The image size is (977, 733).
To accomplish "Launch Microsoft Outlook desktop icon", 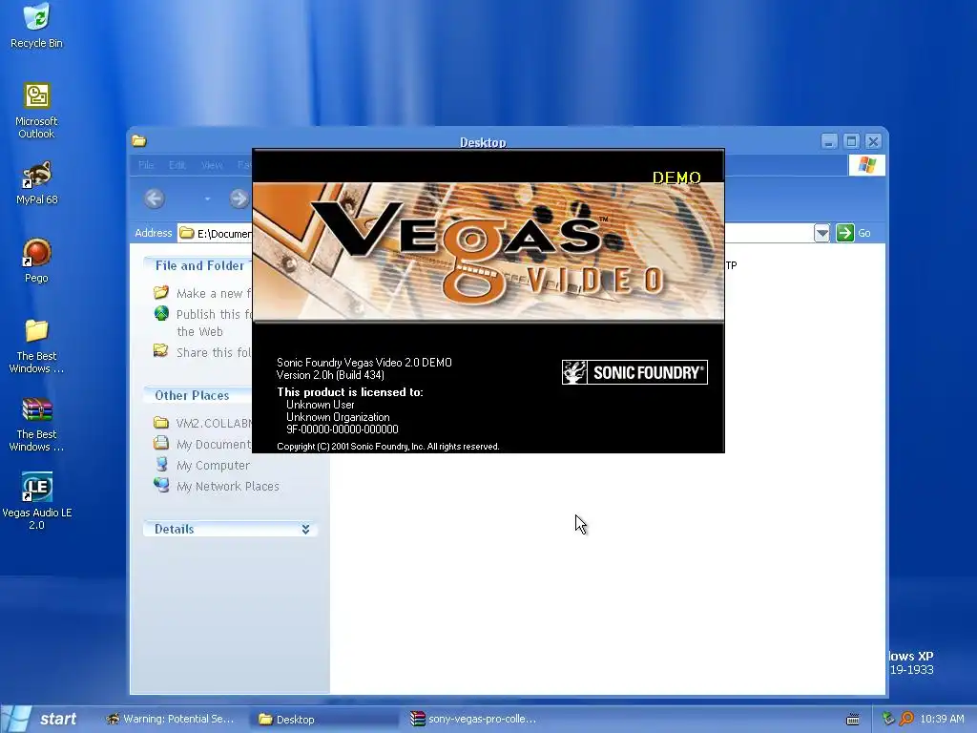I will [37, 110].
